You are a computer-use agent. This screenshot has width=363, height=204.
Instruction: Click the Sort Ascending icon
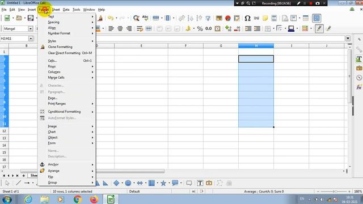click(x=191, y=18)
